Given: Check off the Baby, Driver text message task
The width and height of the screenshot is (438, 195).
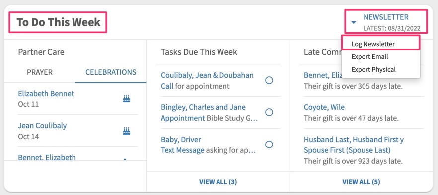Looking at the screenshot, I should (269, 145).
